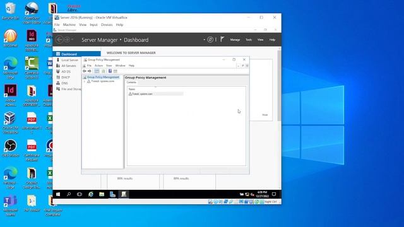Open the Devices menu in VirtualBox

point(107,25)
